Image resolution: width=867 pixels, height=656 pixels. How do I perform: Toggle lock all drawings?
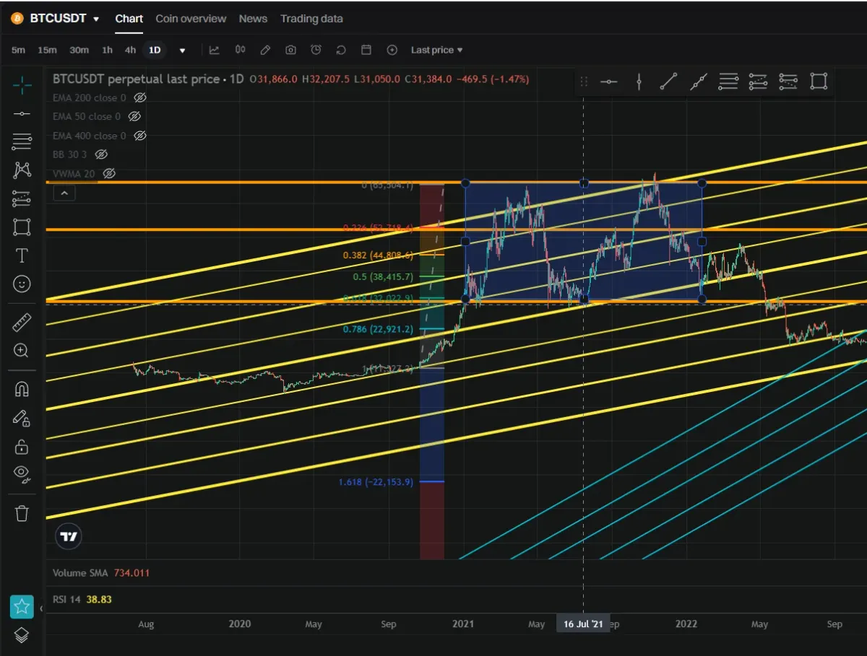[22, 446]
